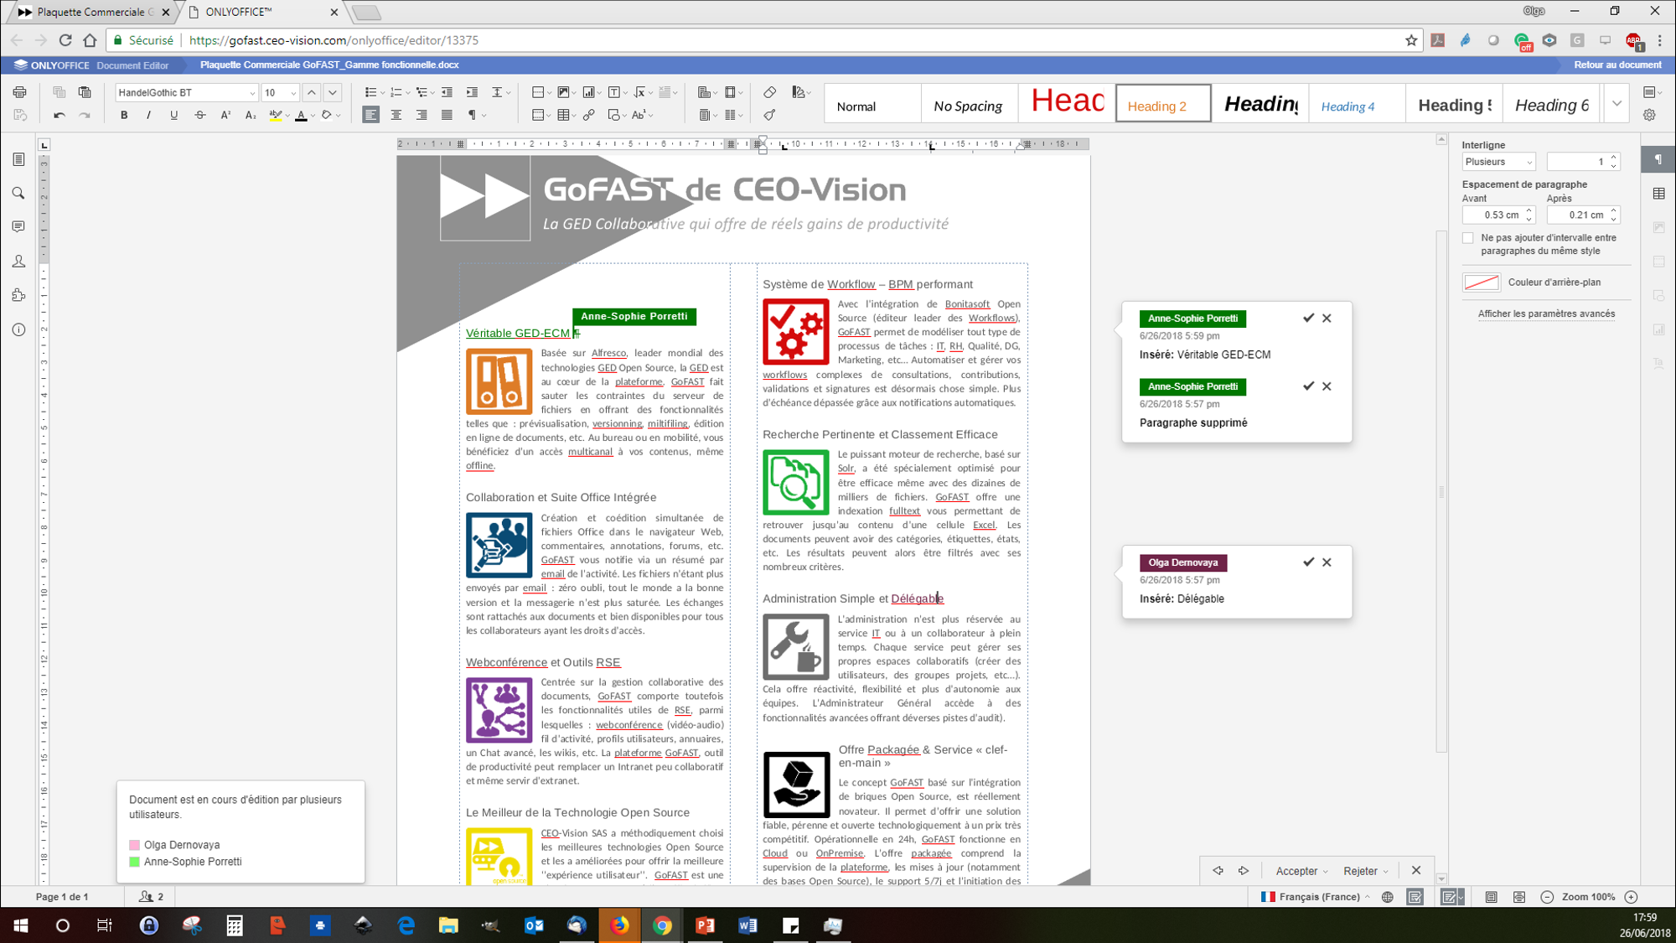This screenshot has height=943, width=1676.
Task: Open the Search panel in left sidebar
Action: click(x=18, y=193)
